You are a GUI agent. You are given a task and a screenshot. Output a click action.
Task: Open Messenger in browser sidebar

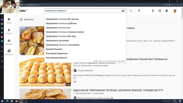(2, 20)
